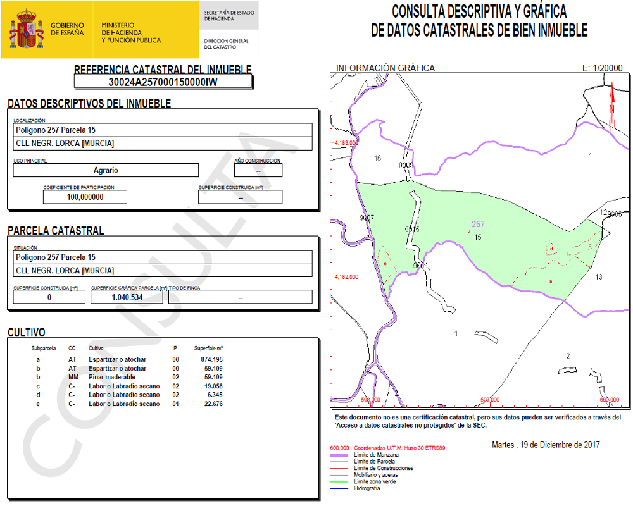This screenshot has height=506, width=633.
Task: Click the Subparcela column header
Action: tap(44, 349)
